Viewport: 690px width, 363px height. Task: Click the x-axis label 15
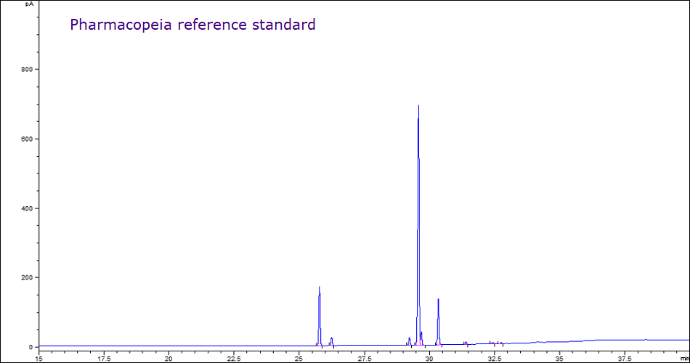pyautogui.click(x=39, y=359)
